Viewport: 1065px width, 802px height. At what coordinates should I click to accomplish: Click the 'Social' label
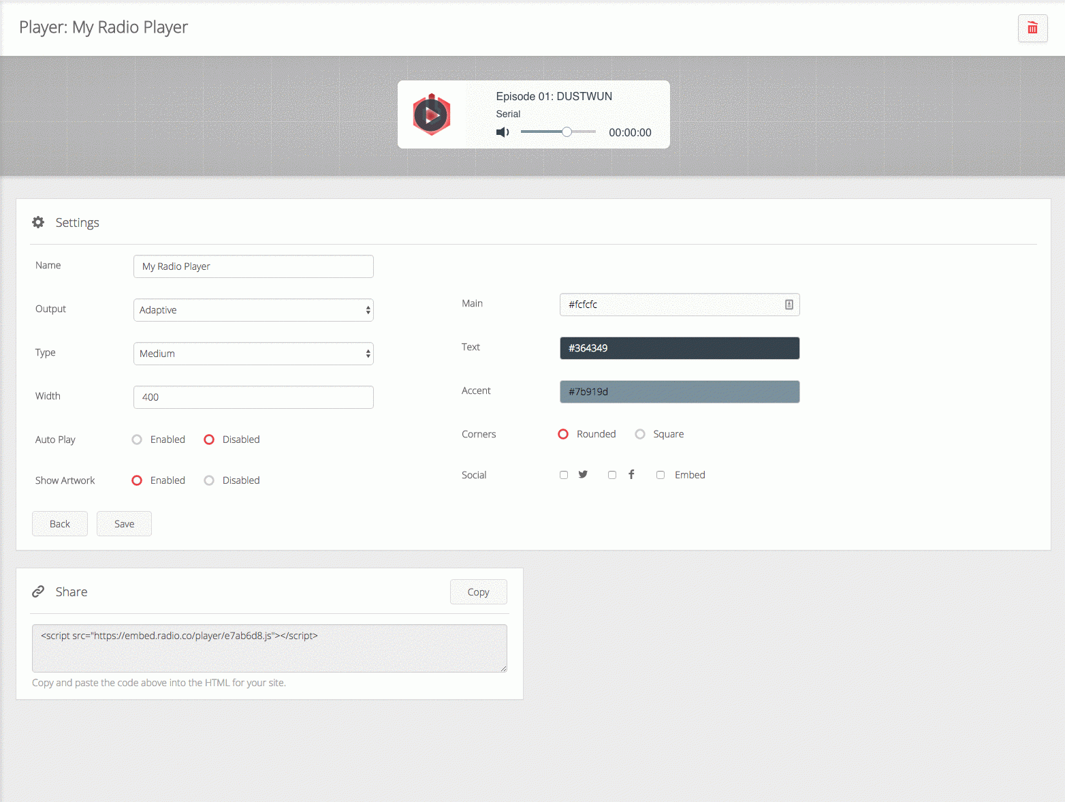[x=474, y=475]
